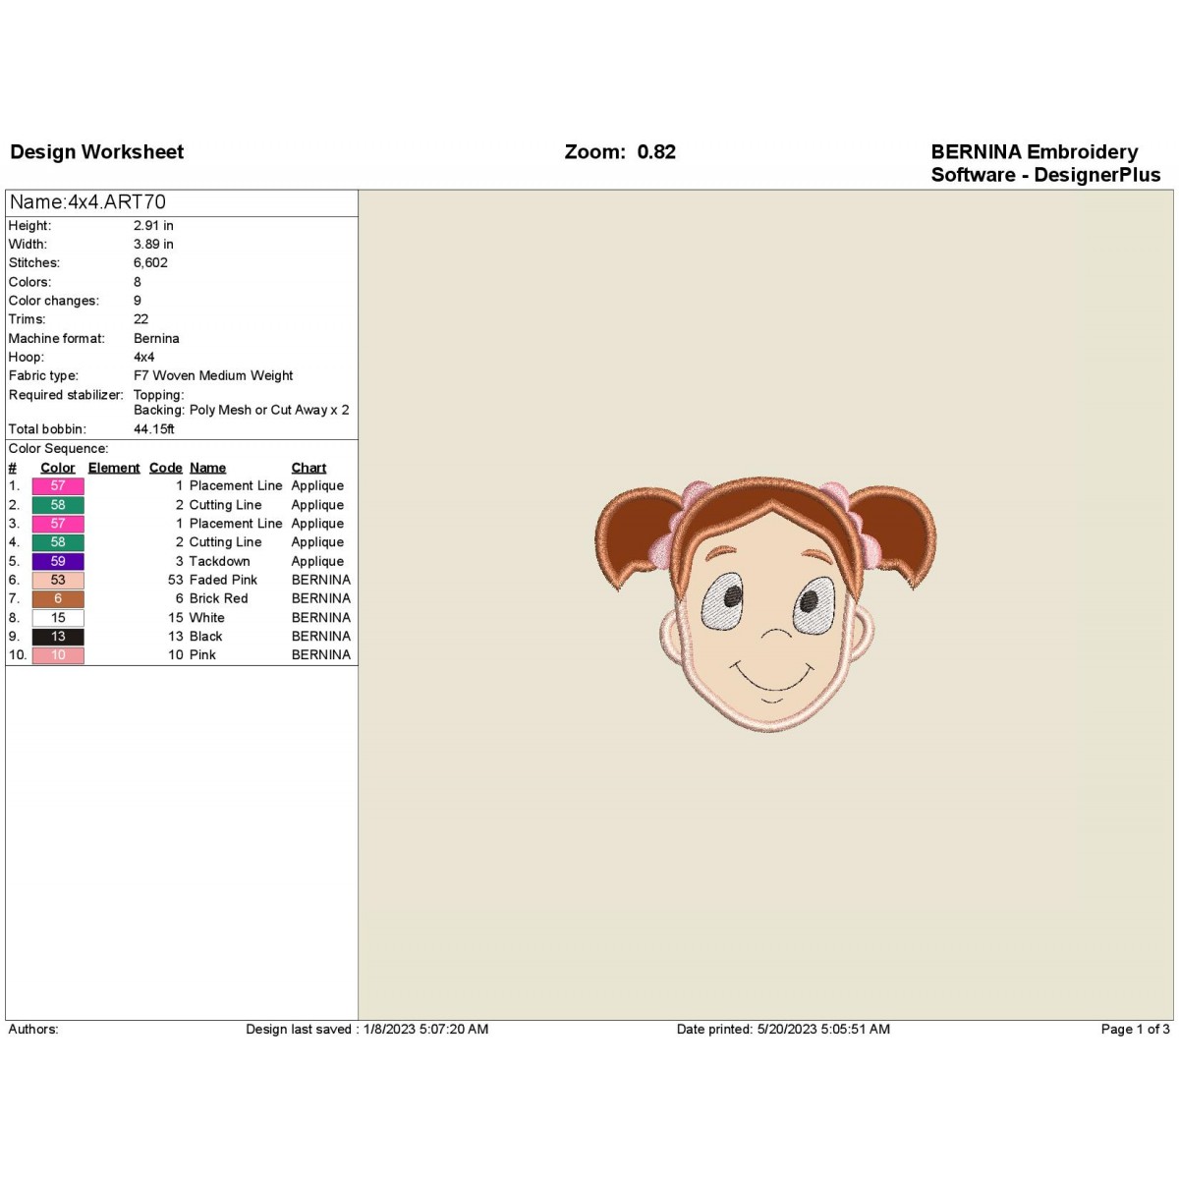
Task: Click the pink color swatch 57 in row 1
Action: pos(58,485)
